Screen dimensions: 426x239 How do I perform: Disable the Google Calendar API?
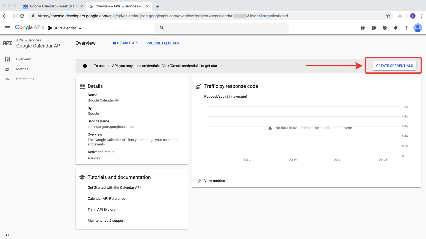pyautogui.click(x=125, y=43)
